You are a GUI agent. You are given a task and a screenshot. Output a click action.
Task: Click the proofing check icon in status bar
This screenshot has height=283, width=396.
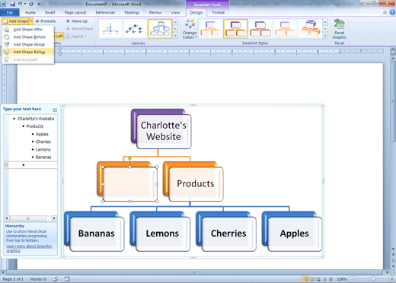[x=55, y=279]
